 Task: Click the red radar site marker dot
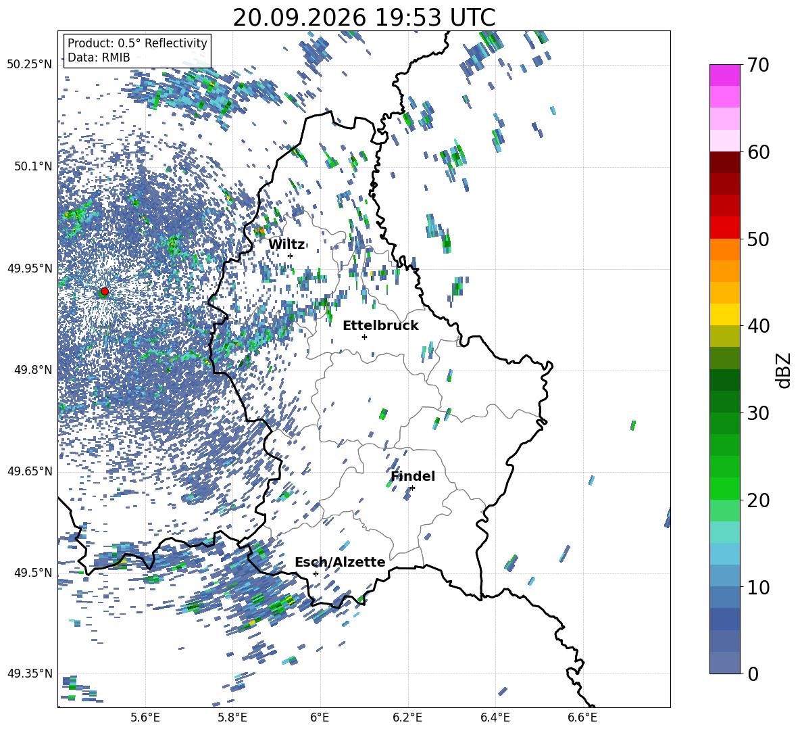pyautogui.click(x=105, y=291)
